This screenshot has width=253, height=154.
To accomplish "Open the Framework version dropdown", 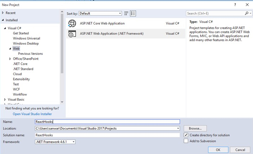I will pyautogui.click(x=55, y=142).
